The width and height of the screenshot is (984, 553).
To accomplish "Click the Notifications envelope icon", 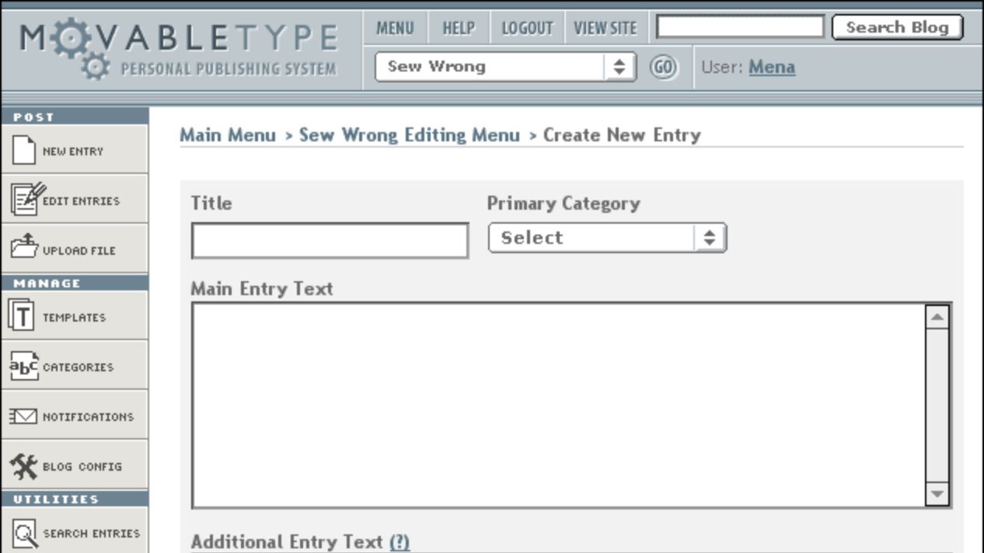I will pyautogui.click(x=23, y=416).
